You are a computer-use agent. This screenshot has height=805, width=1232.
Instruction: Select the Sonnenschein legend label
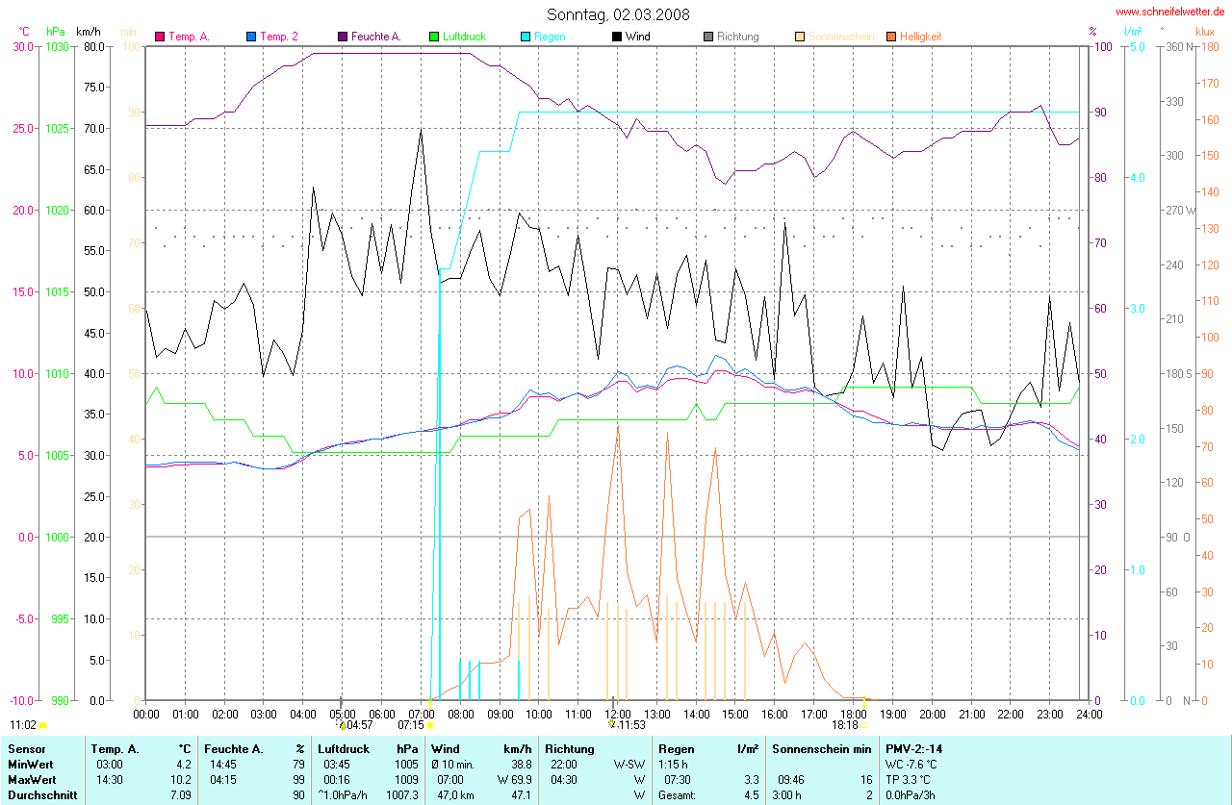[x=841, y=37]
